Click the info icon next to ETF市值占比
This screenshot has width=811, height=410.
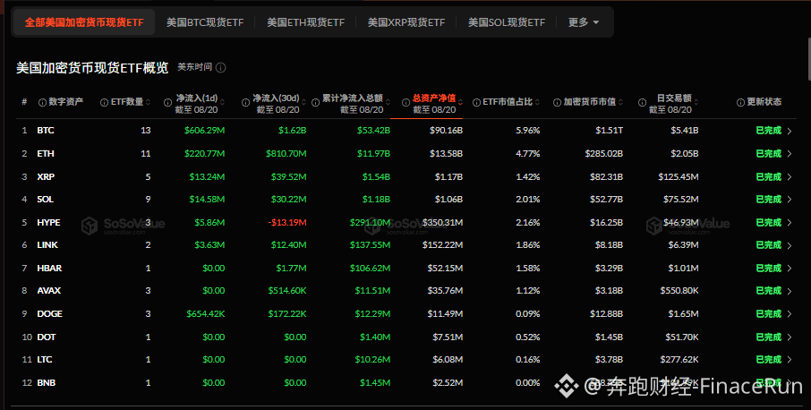click(476, 102)
